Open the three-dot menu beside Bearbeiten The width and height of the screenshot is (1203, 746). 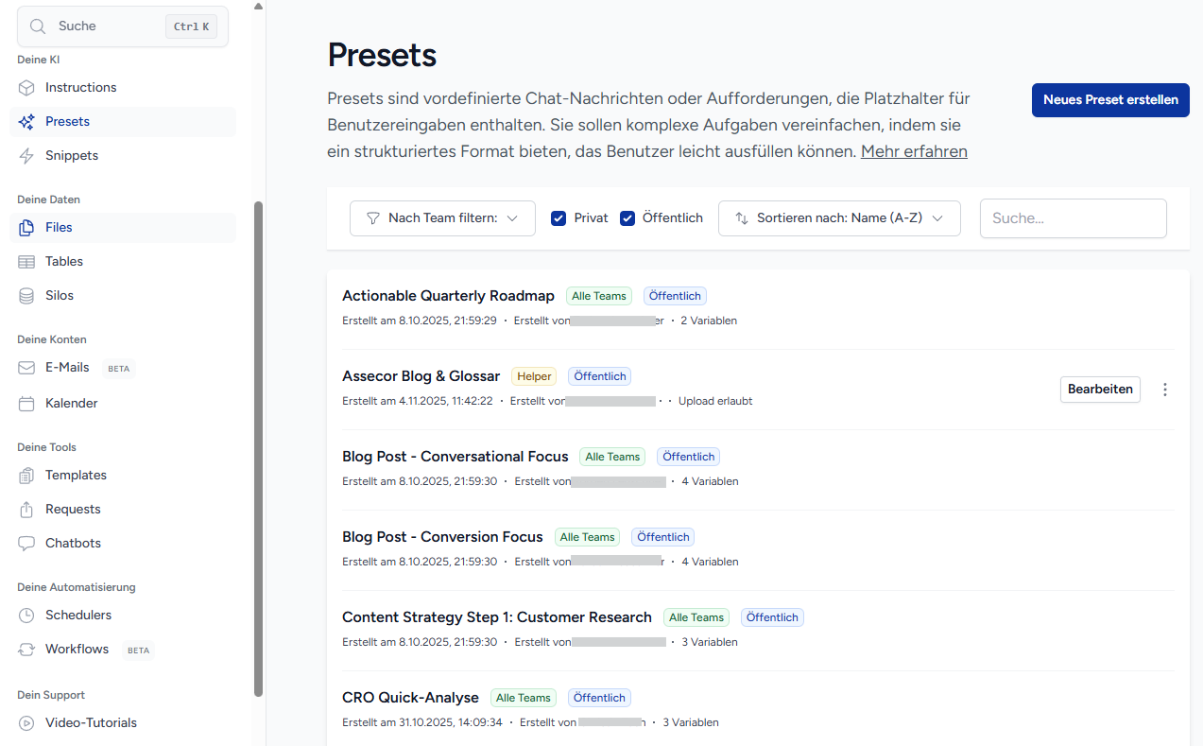[x=1164, y=389]
